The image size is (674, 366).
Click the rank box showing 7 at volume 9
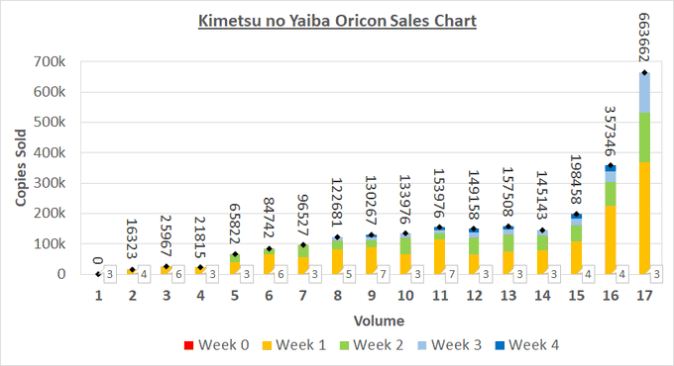point(383,274)
